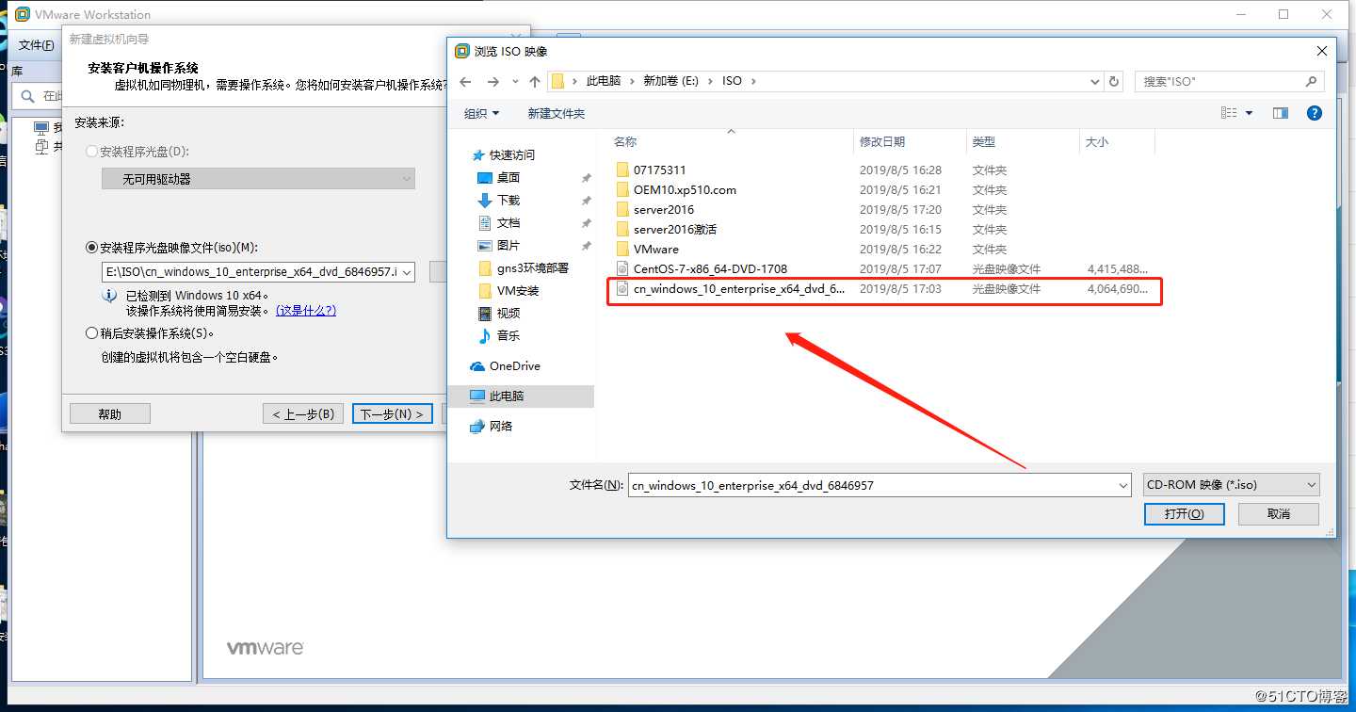Viewport: 1356px width, 712px height.
Task: Select 安装程序光盘映像文件(iso) radio button
Action: [x=91, y=248]
